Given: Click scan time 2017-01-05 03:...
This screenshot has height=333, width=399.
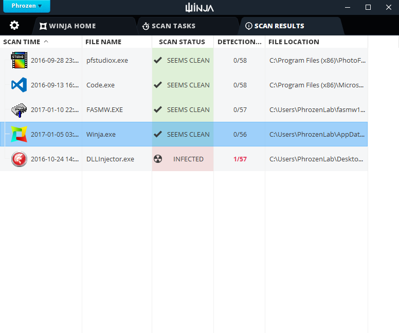Looking at the screenshot, I should tap(55, 134).
